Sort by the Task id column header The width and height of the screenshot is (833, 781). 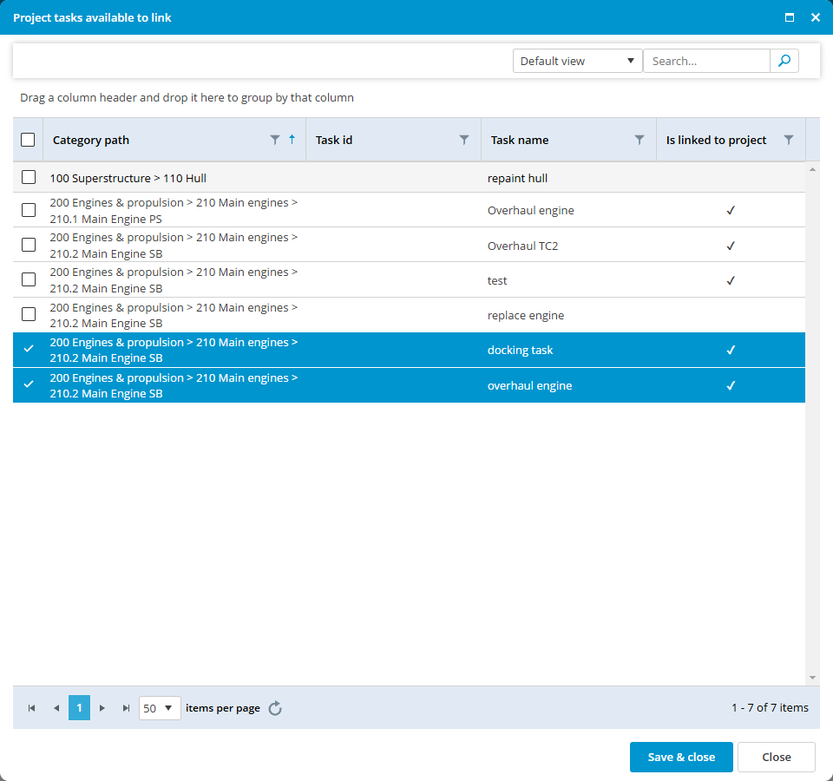333,141
